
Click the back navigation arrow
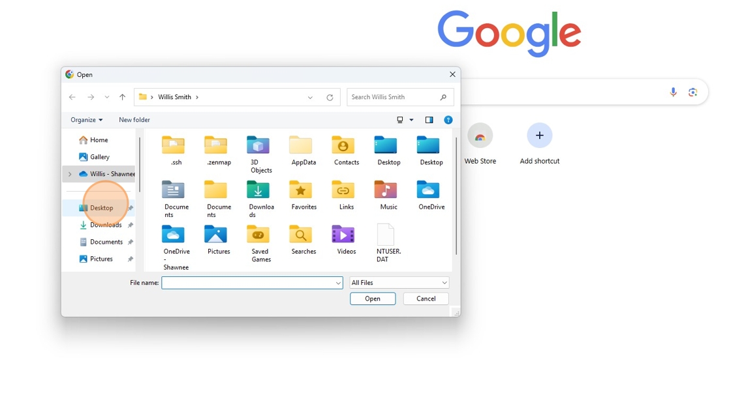72,97
